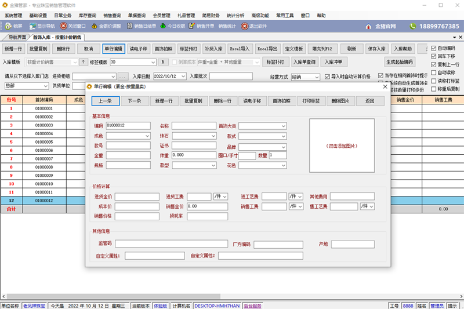Open 销售开单 sales order icon
Viewport: 464px width, 309px height.
[x=192, y=26]
